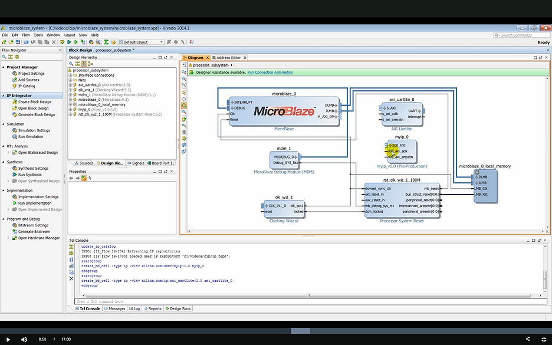Click Run Synthesis in the Flow Navigator

[x=29, y=175]
